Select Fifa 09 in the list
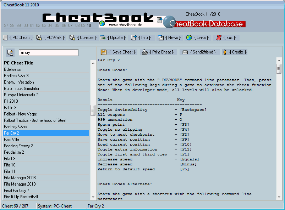The image size is (285, 210). click(46, 159)
